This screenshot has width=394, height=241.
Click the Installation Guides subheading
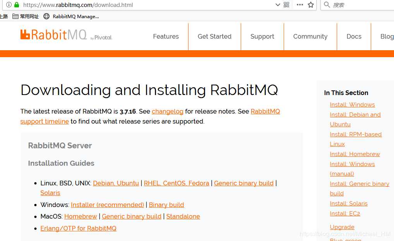[61, 163]
